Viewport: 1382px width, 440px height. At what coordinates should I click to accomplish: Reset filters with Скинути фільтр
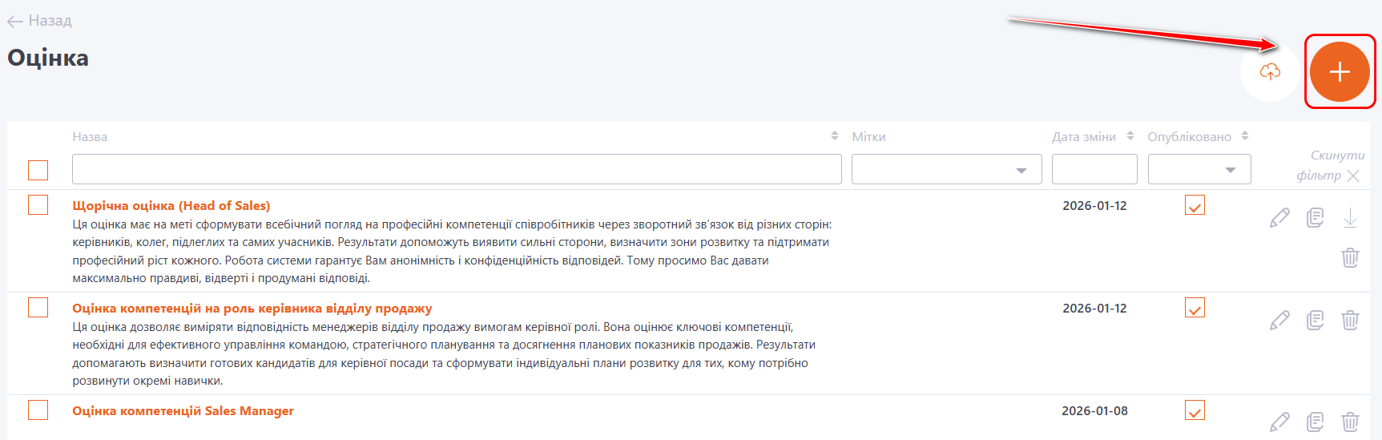pyautogui.click(x=1329, y=165)
